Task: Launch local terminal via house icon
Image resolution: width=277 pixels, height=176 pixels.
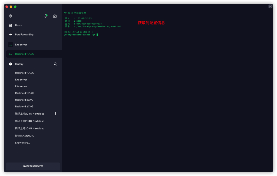Action: point(55,16)
